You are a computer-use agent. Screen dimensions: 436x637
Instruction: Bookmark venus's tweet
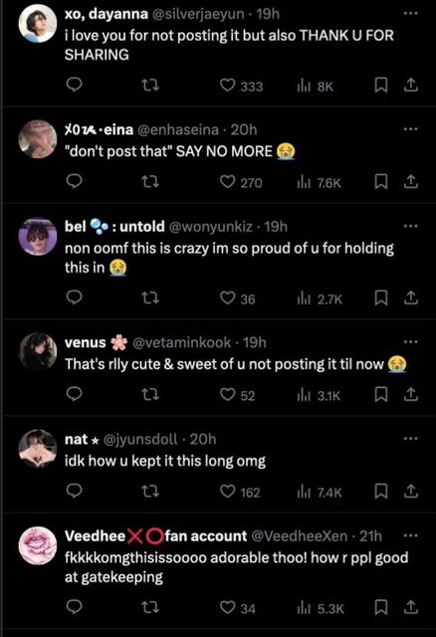(x=380, y=394)
